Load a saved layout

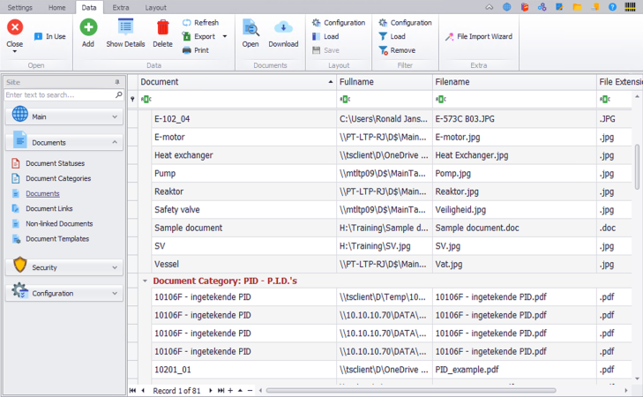pos(325,36)
